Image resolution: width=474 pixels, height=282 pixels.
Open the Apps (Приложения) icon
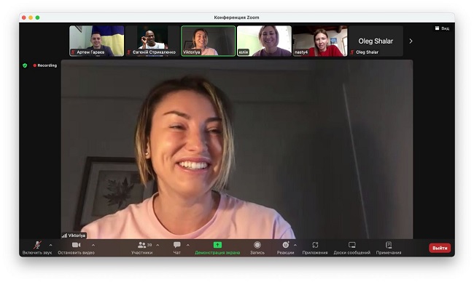click(315, 245)
